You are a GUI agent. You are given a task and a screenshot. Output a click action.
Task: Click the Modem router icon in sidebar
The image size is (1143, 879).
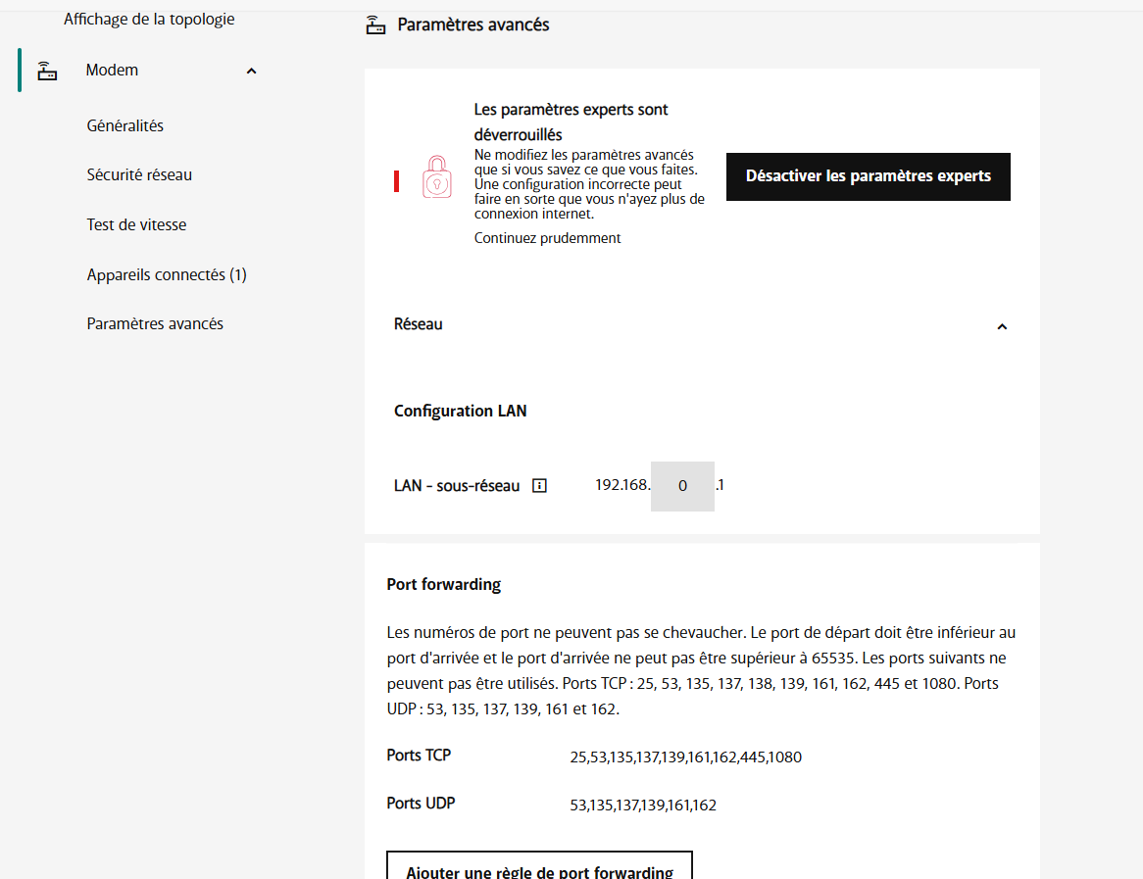(47, 71)
